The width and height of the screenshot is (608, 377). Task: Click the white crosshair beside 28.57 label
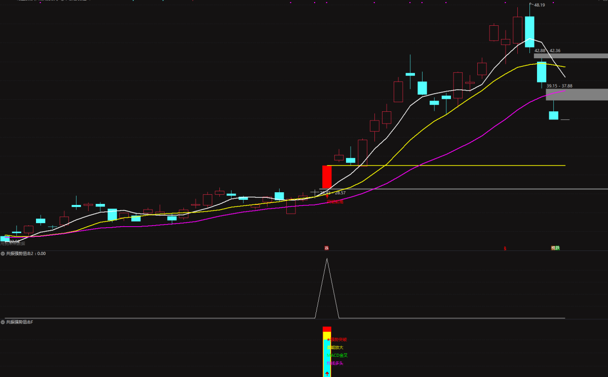(316, 193)
